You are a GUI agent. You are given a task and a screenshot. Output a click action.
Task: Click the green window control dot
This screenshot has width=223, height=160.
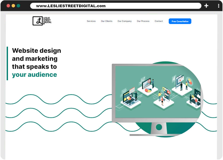(x=18, y=6)
